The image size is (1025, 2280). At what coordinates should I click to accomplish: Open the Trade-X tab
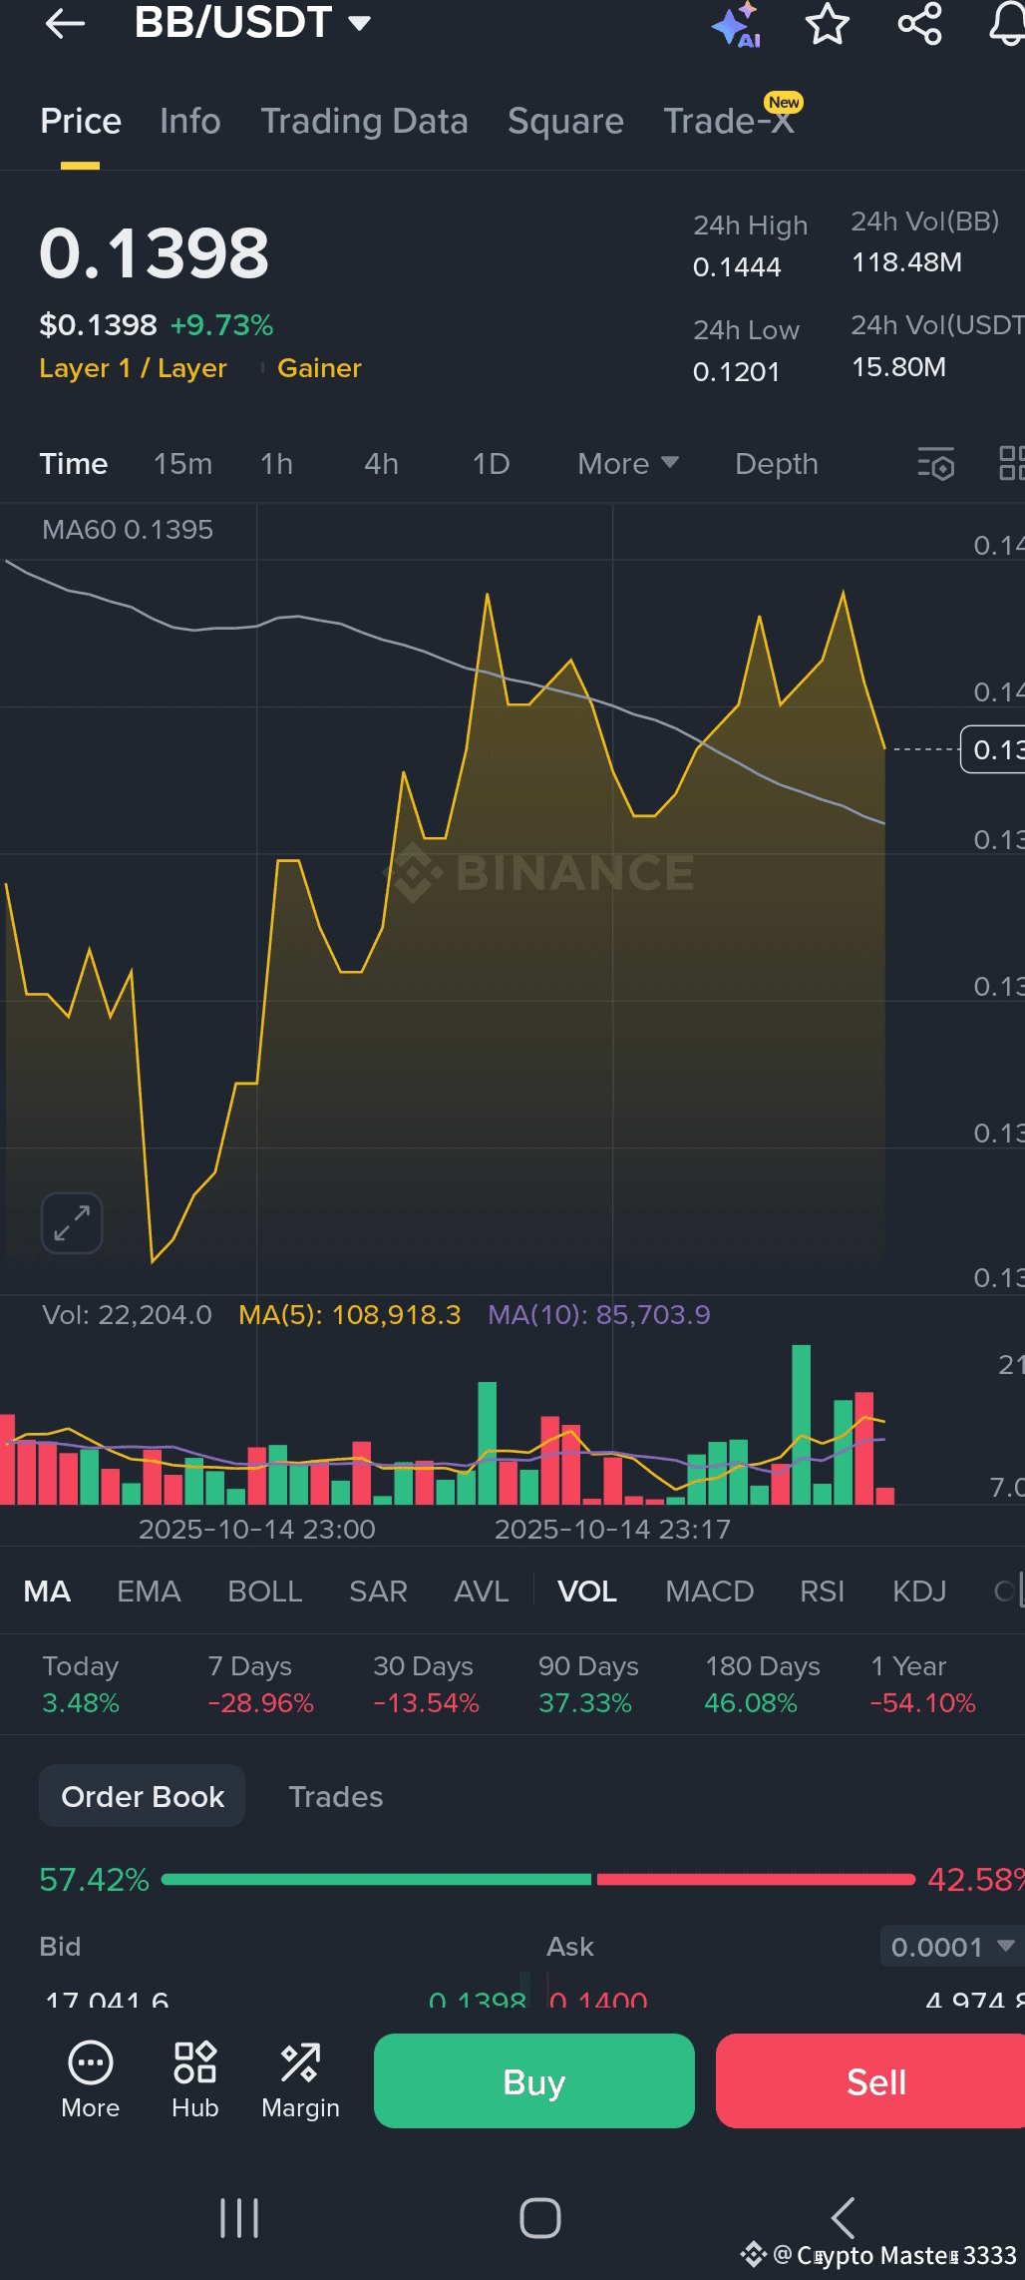(729, 122)
